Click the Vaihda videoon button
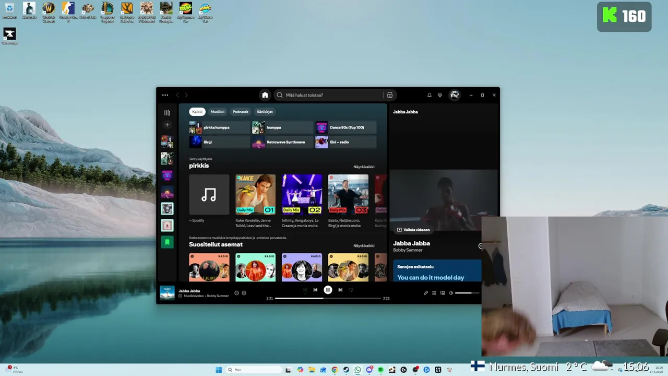 [413, 230]
